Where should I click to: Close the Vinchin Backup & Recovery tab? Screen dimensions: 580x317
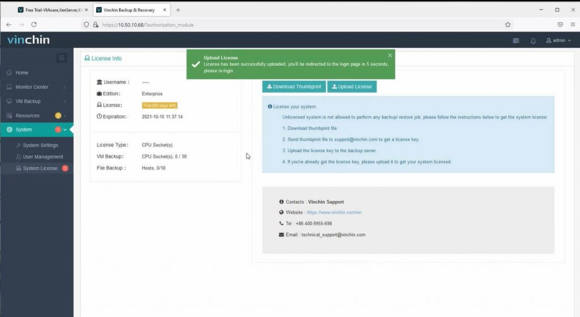[165, 10]
